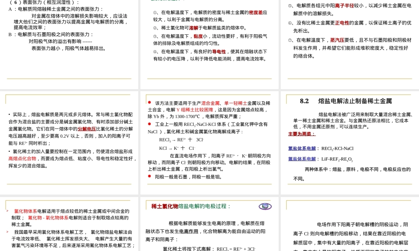Image resolution: width=419 pixels, height=251 pixels.
Task: Click line B:电解质与石墨阳极之间的表面张力
Action: click(x=51, y=34)
